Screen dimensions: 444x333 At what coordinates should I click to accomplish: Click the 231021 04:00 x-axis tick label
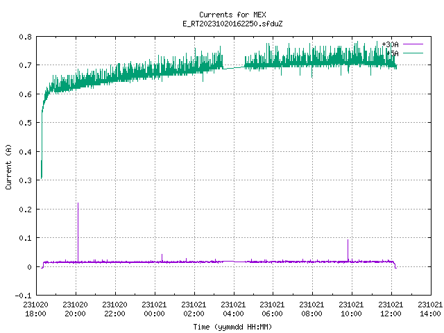click(233, 309)
